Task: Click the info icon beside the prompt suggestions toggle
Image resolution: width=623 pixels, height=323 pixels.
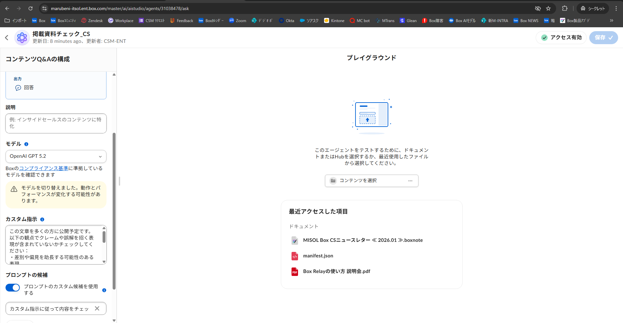Action: pos(104,290)
